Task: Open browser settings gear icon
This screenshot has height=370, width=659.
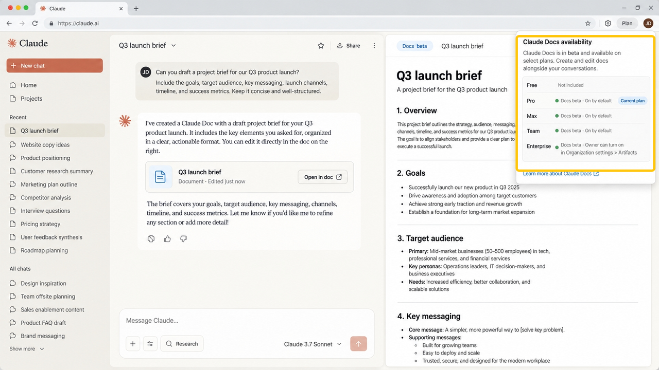Action: click(608, 23)
